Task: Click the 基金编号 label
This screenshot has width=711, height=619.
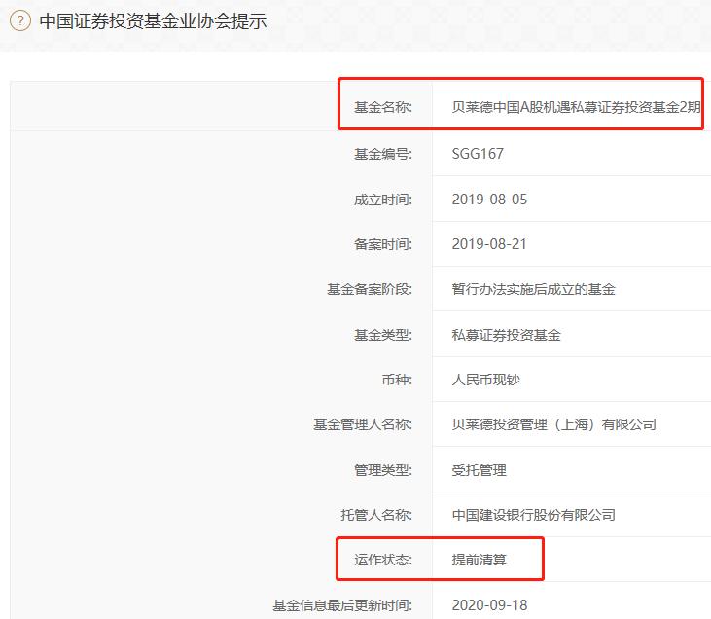Action: tap(383, 154)
